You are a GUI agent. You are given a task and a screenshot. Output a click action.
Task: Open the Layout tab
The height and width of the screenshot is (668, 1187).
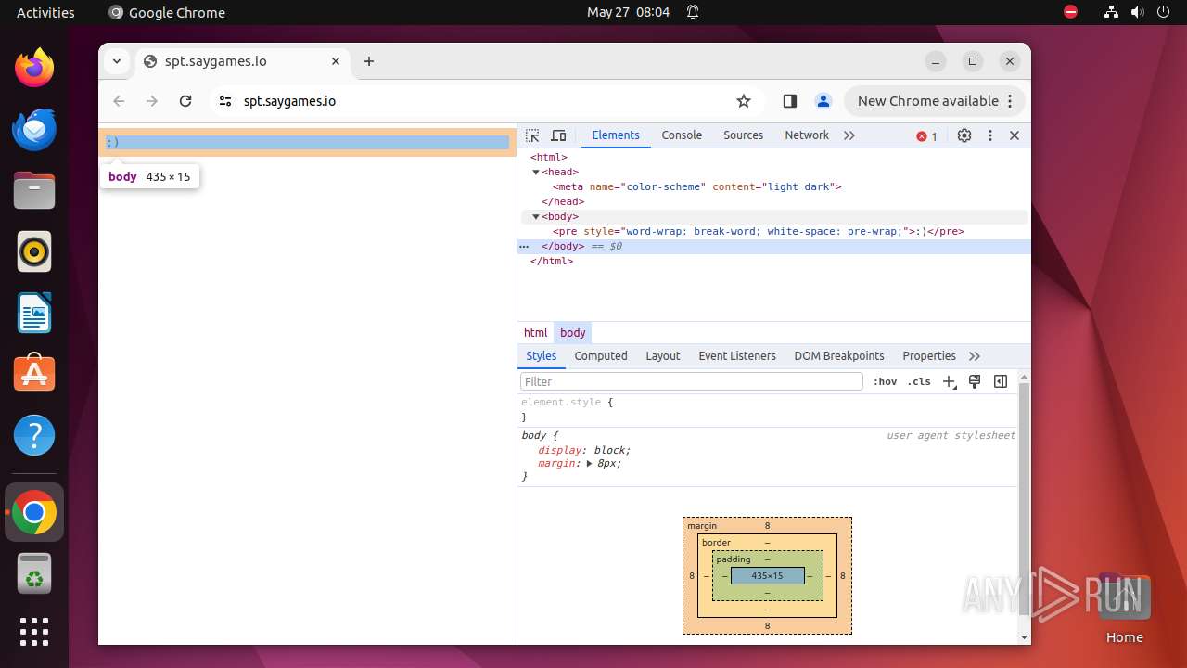pyautogui.click(x=663, y=356)
